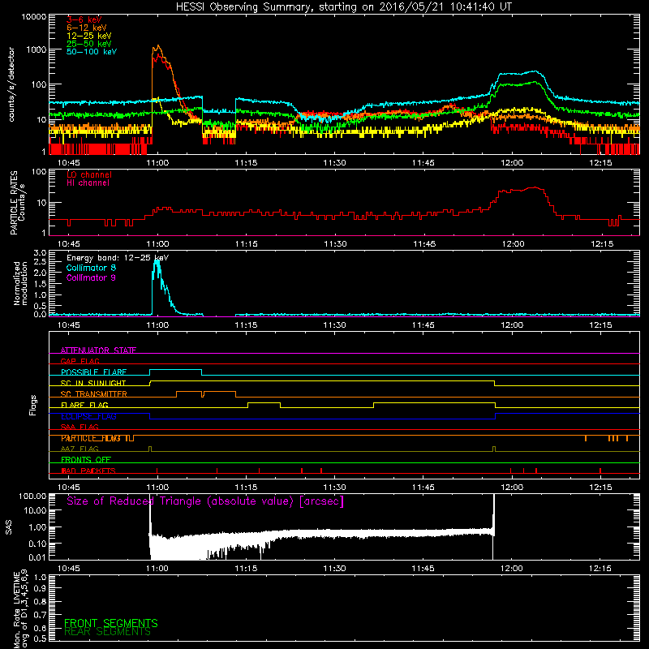This screenshot has width=649, height=649.
Task: Click the 'Energy band: 12-25 keV' label
Action: [x=118, y=258]
